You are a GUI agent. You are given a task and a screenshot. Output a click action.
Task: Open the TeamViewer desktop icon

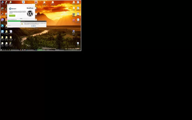(x=2, y=32)
